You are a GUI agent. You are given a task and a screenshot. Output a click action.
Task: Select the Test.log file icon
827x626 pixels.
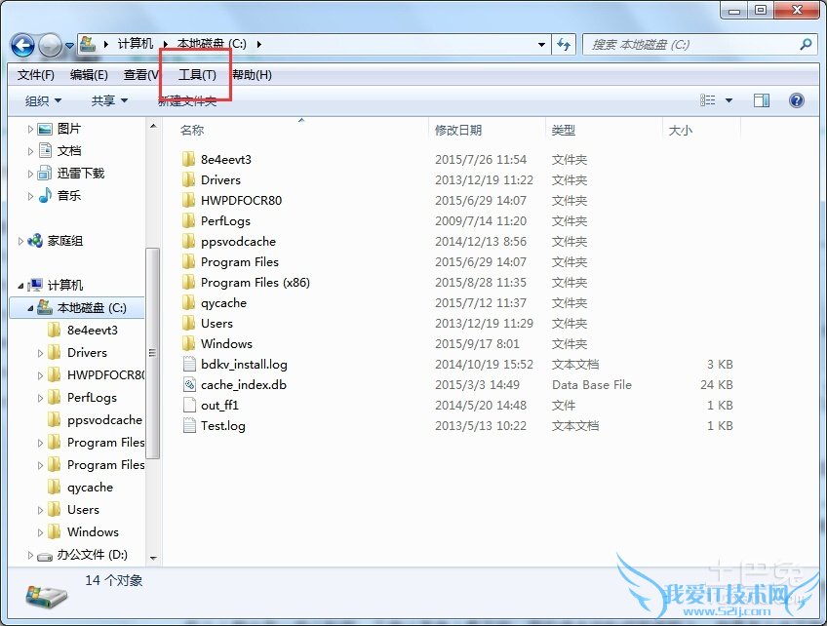click(x=189, y=425)
